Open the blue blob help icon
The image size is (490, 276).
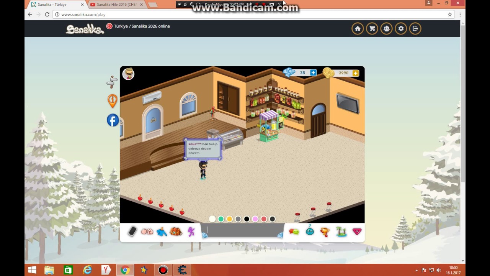(310, 231)
